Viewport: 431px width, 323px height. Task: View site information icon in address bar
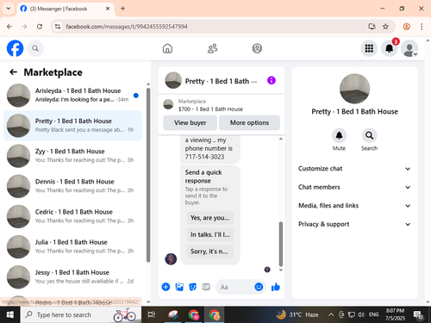coord(58,27)
